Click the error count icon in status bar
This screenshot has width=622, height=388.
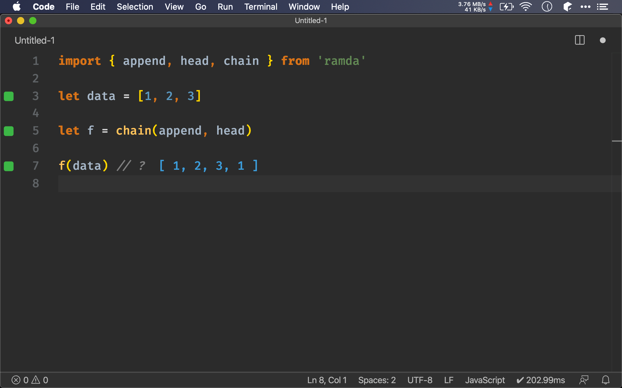[15, 380]
